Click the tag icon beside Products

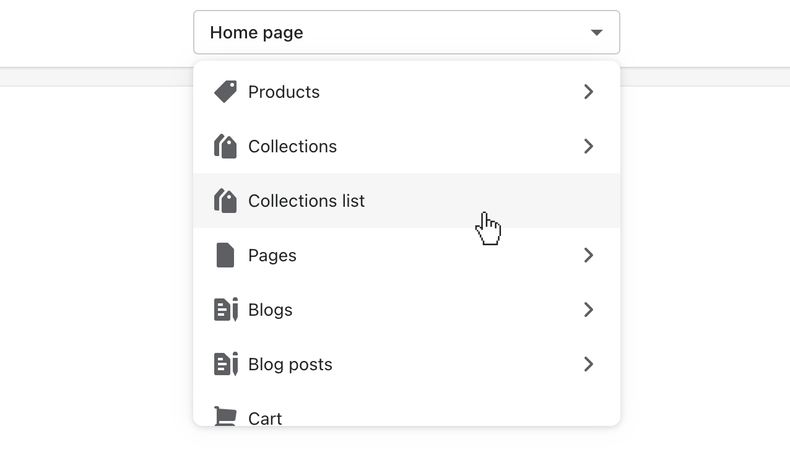click(225, 92)
